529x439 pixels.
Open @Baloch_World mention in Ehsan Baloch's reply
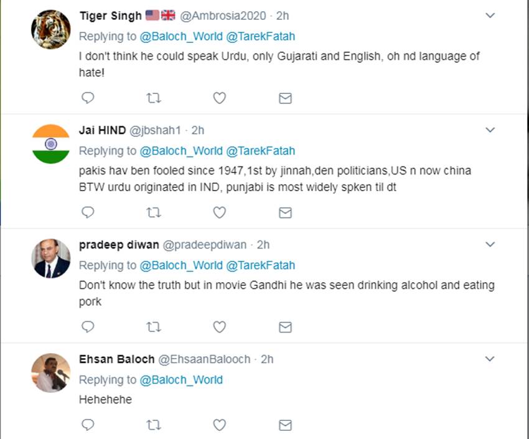pos(181,380)
